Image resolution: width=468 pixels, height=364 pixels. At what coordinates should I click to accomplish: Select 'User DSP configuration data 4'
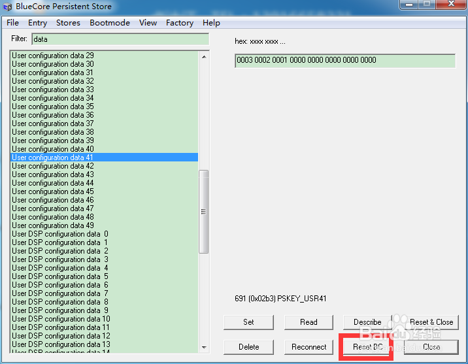pyautogui.click(x=104, y=268)
